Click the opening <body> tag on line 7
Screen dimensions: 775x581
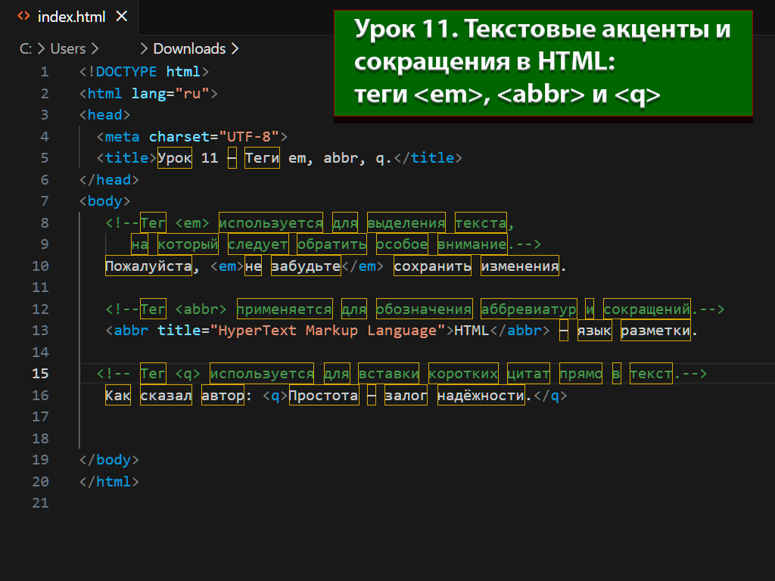(105, 201)
